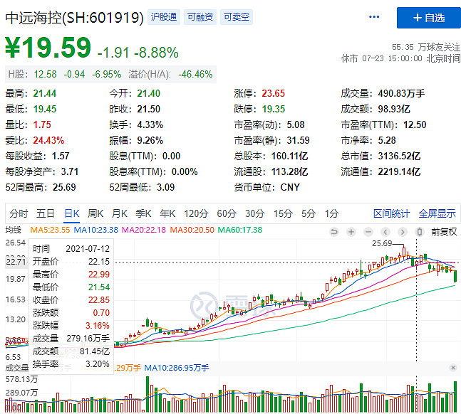Click the MA10:23.38 indicator label
This screenshot has height=414, width=461.
tap(96, 230)
